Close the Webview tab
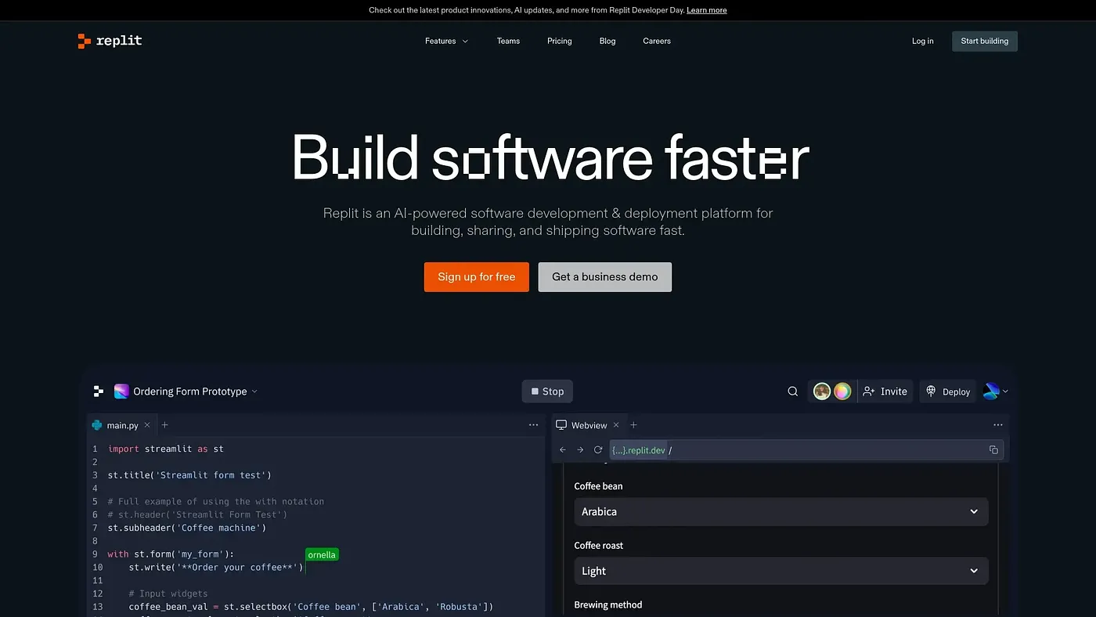The width and height of the screenshot is (1096, 617). (616, 425)
